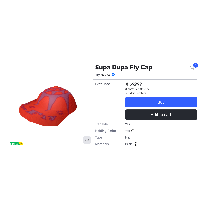Click the green LIMITED badge

coord(14,144)
